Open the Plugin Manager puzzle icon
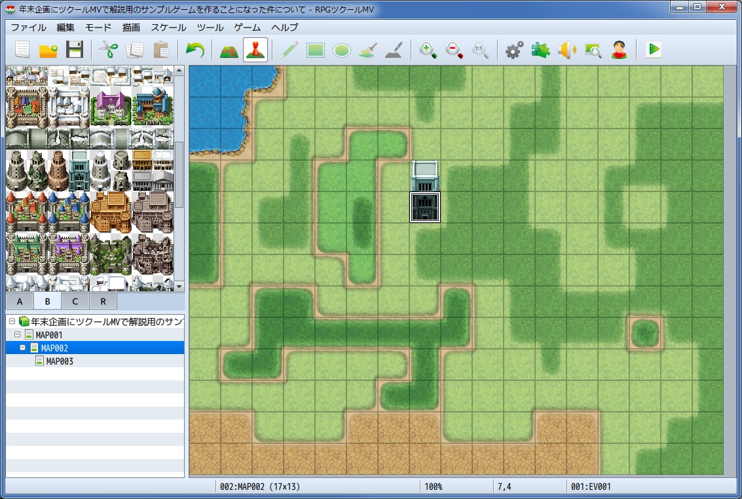742x499 pixels. (540, 50)
